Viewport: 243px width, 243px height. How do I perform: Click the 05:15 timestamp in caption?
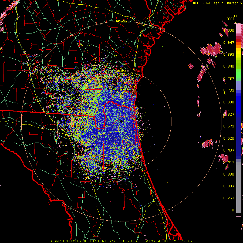point(186,241)
